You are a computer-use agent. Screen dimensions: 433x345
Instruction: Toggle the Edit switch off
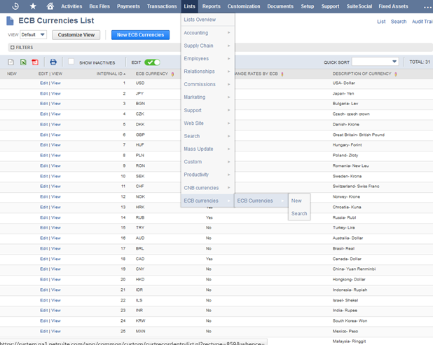coord(152,62)
